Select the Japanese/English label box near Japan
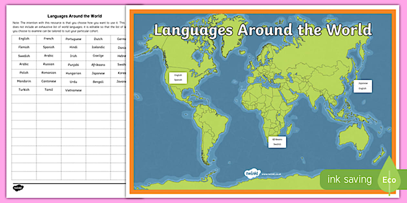Screen dimensions: 407x203 click(362, 86)
